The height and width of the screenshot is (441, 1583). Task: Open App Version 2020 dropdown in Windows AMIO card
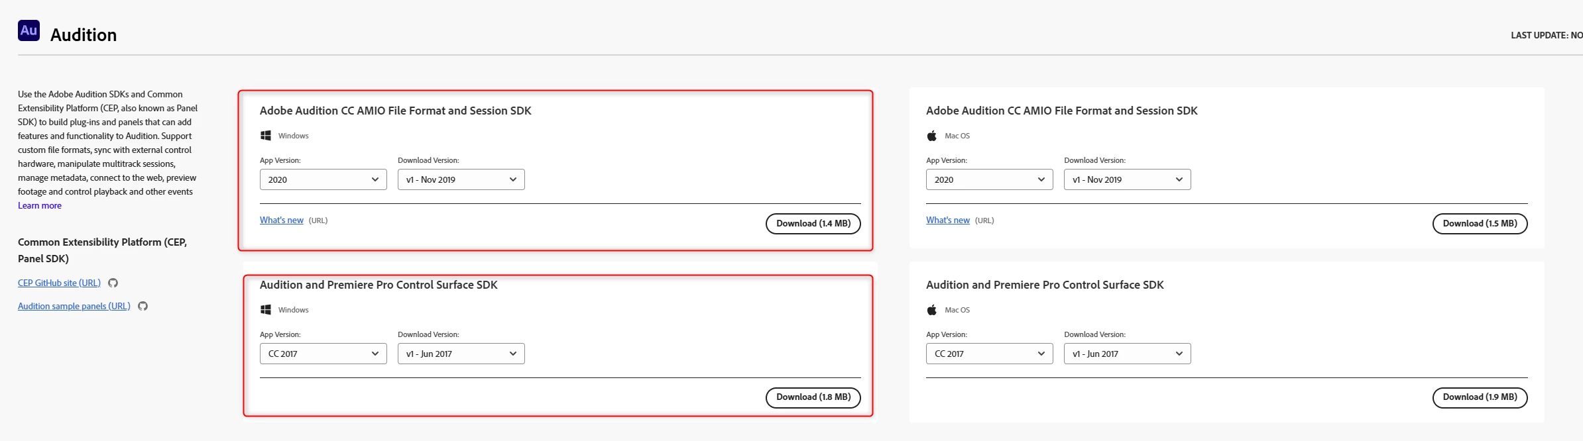[x=323, y=179]
